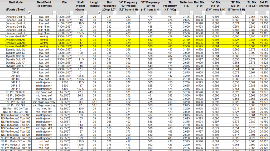Viewport: 270px width, 151px height.
Task: Open the "A" Frequency filter dropdown
Action: pos(137,13)
